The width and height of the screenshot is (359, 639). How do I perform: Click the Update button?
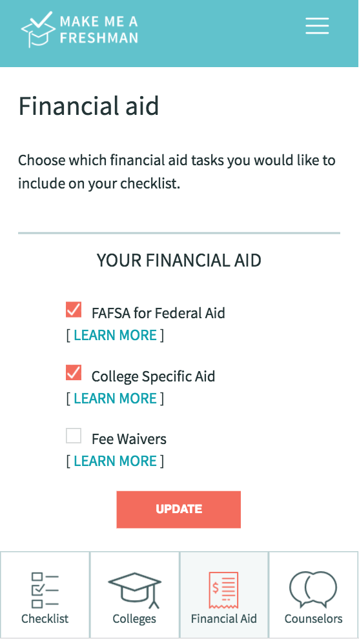[x=178, y=509]
